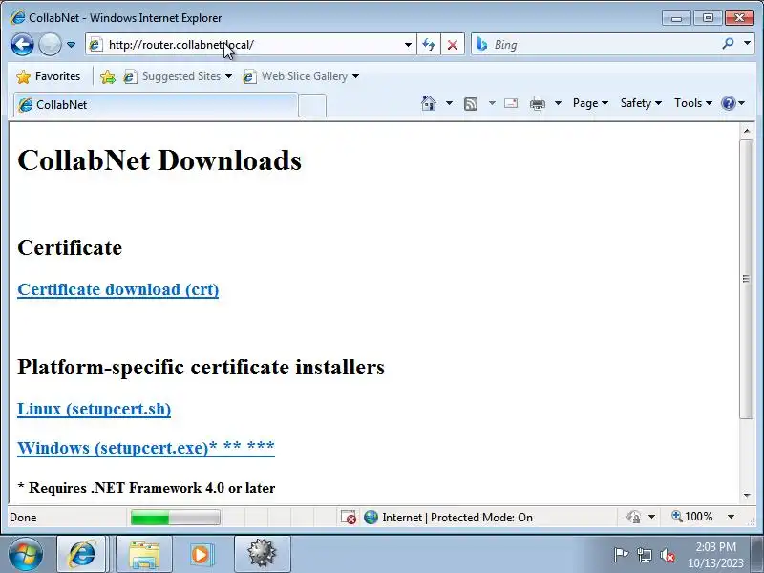Click the status bar loading progress bar
Viewport: 764px width, 573px height.
[176, 518]
